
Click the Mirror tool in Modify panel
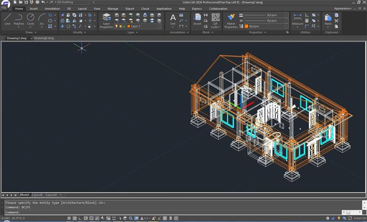74,21
